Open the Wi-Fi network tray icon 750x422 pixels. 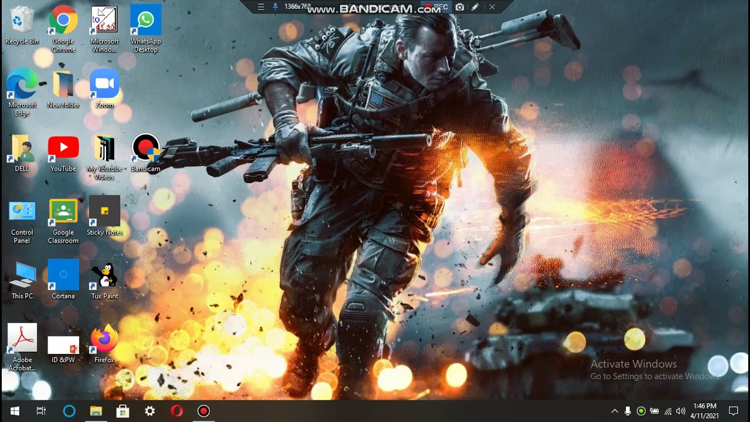(x=668, y=411)
